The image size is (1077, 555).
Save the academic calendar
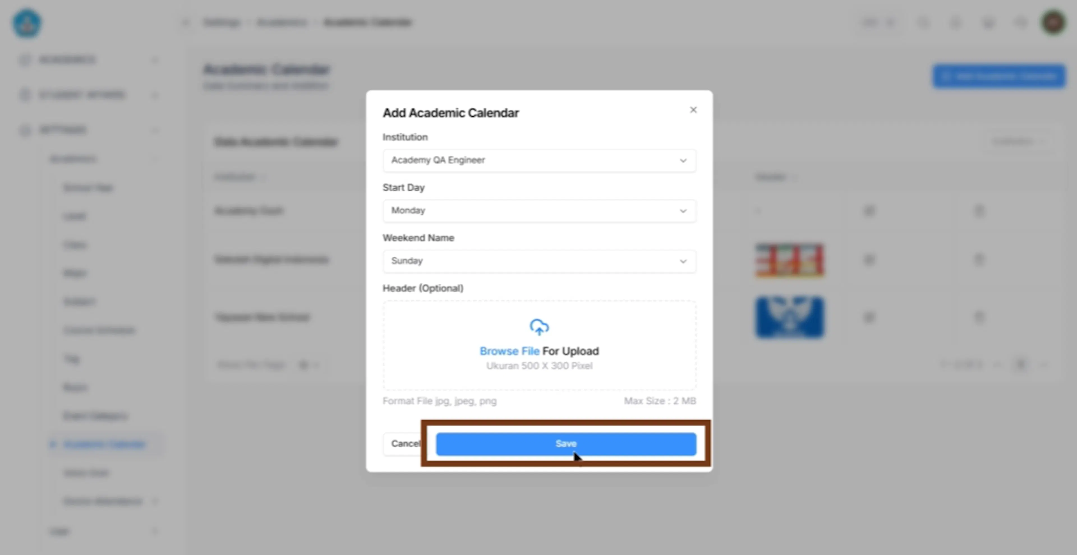click(x=566, y=444)
